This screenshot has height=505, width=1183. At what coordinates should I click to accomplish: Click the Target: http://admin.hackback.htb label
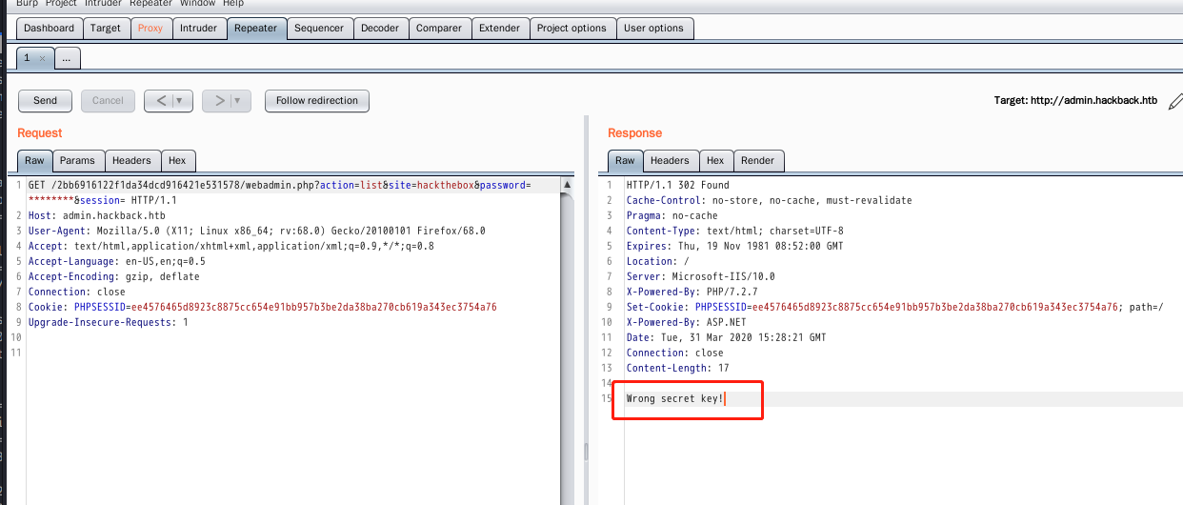pyautogui.click(x=1075, y=100)
